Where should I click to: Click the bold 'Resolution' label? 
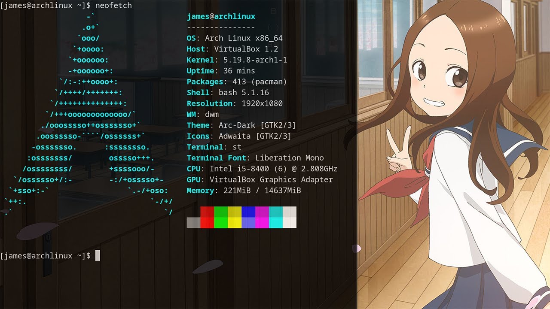[209, 103]
